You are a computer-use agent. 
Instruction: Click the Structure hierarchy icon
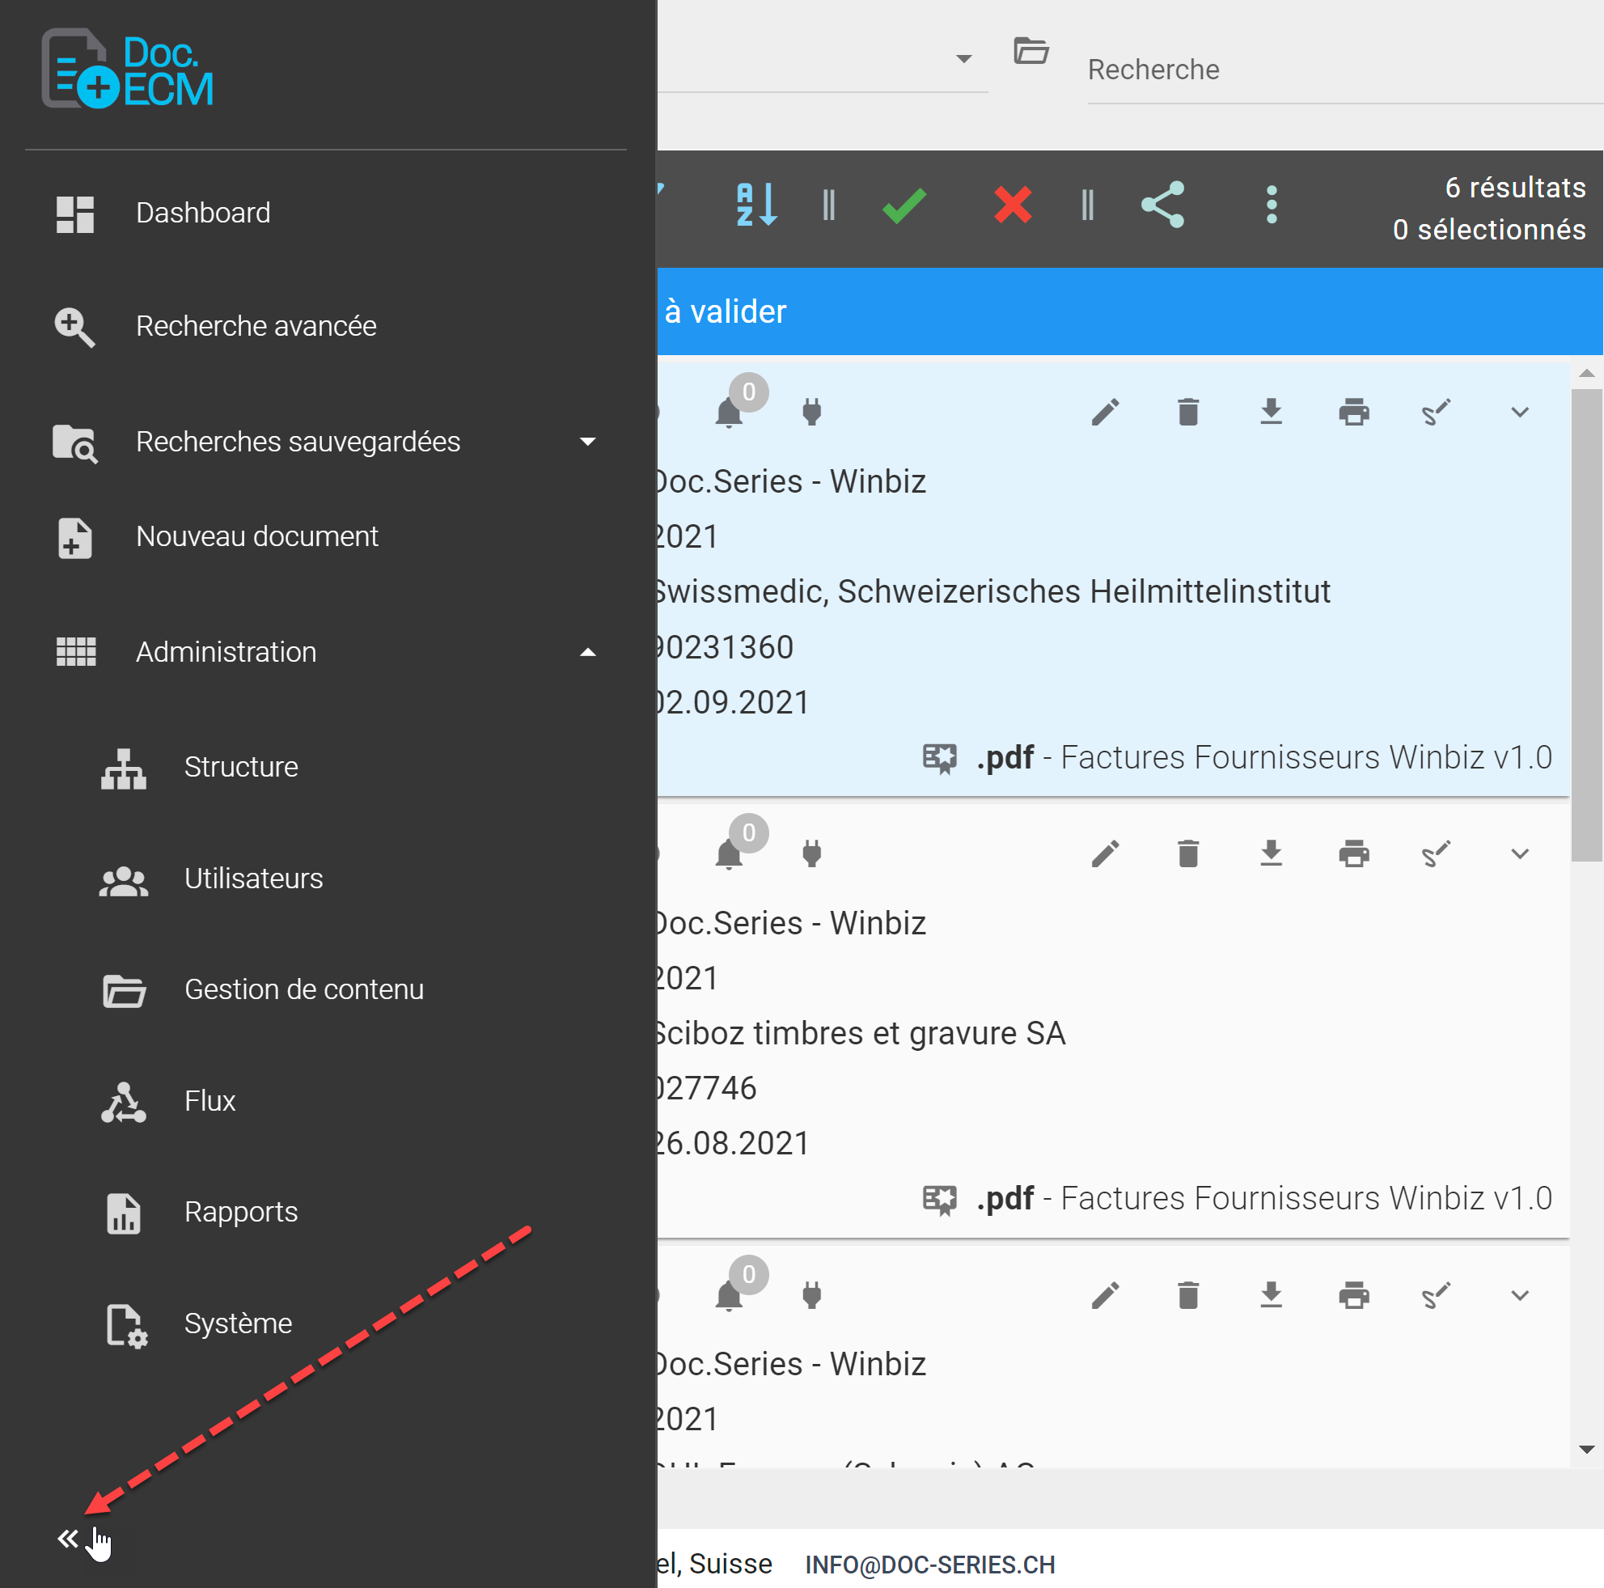click(124, 769)
